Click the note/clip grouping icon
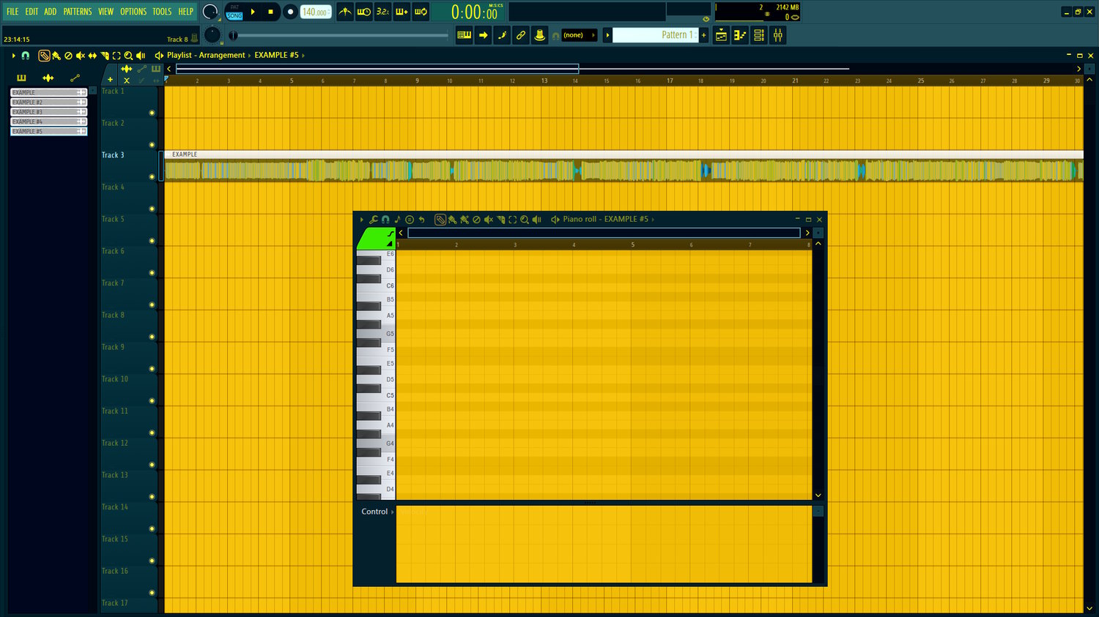 pyautogui.click(x=502, y=34)
